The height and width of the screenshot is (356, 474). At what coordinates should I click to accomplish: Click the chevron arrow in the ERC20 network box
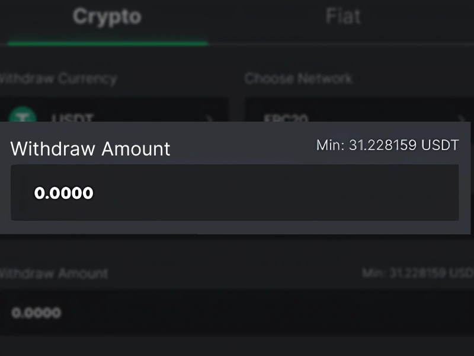point(462,117)
